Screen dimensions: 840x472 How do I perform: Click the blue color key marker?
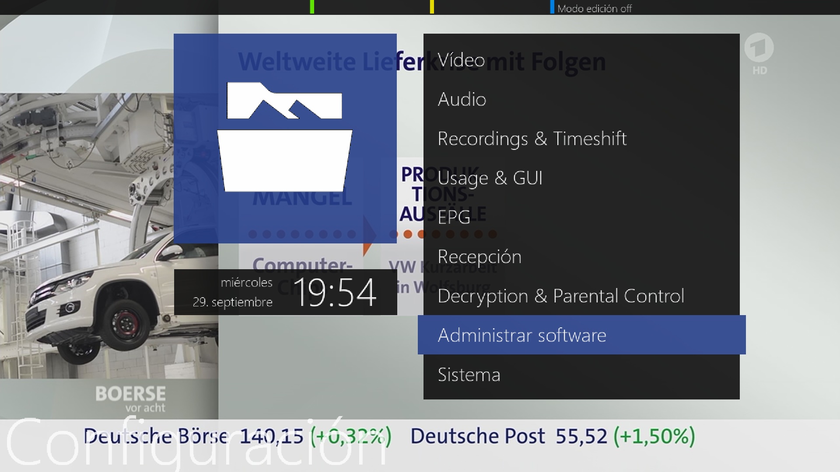tap(552, 7)
